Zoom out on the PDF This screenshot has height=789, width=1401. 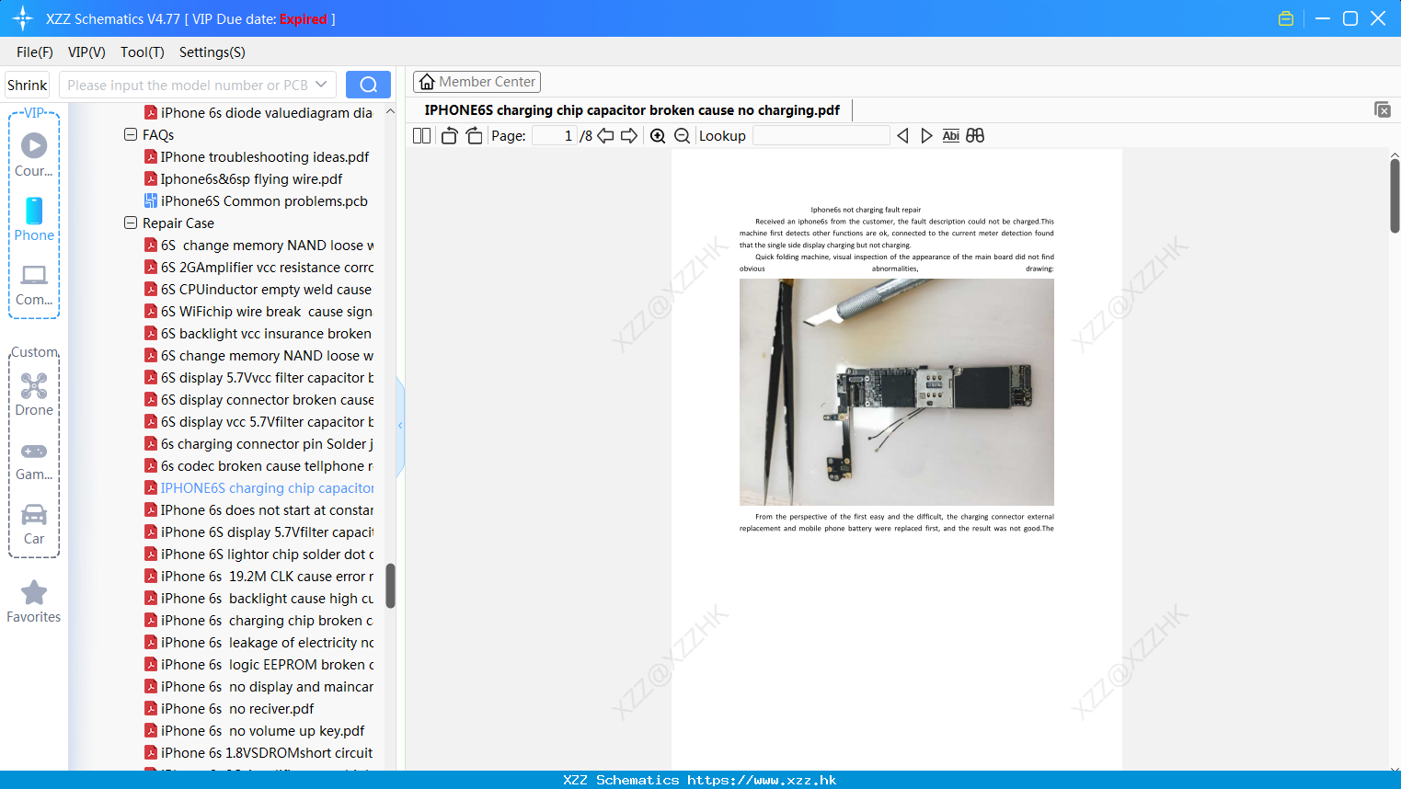(x=683, y=136)
